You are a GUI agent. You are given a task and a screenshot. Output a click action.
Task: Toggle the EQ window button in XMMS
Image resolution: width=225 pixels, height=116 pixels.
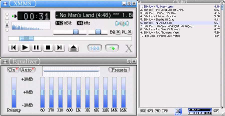click(118, 32)
